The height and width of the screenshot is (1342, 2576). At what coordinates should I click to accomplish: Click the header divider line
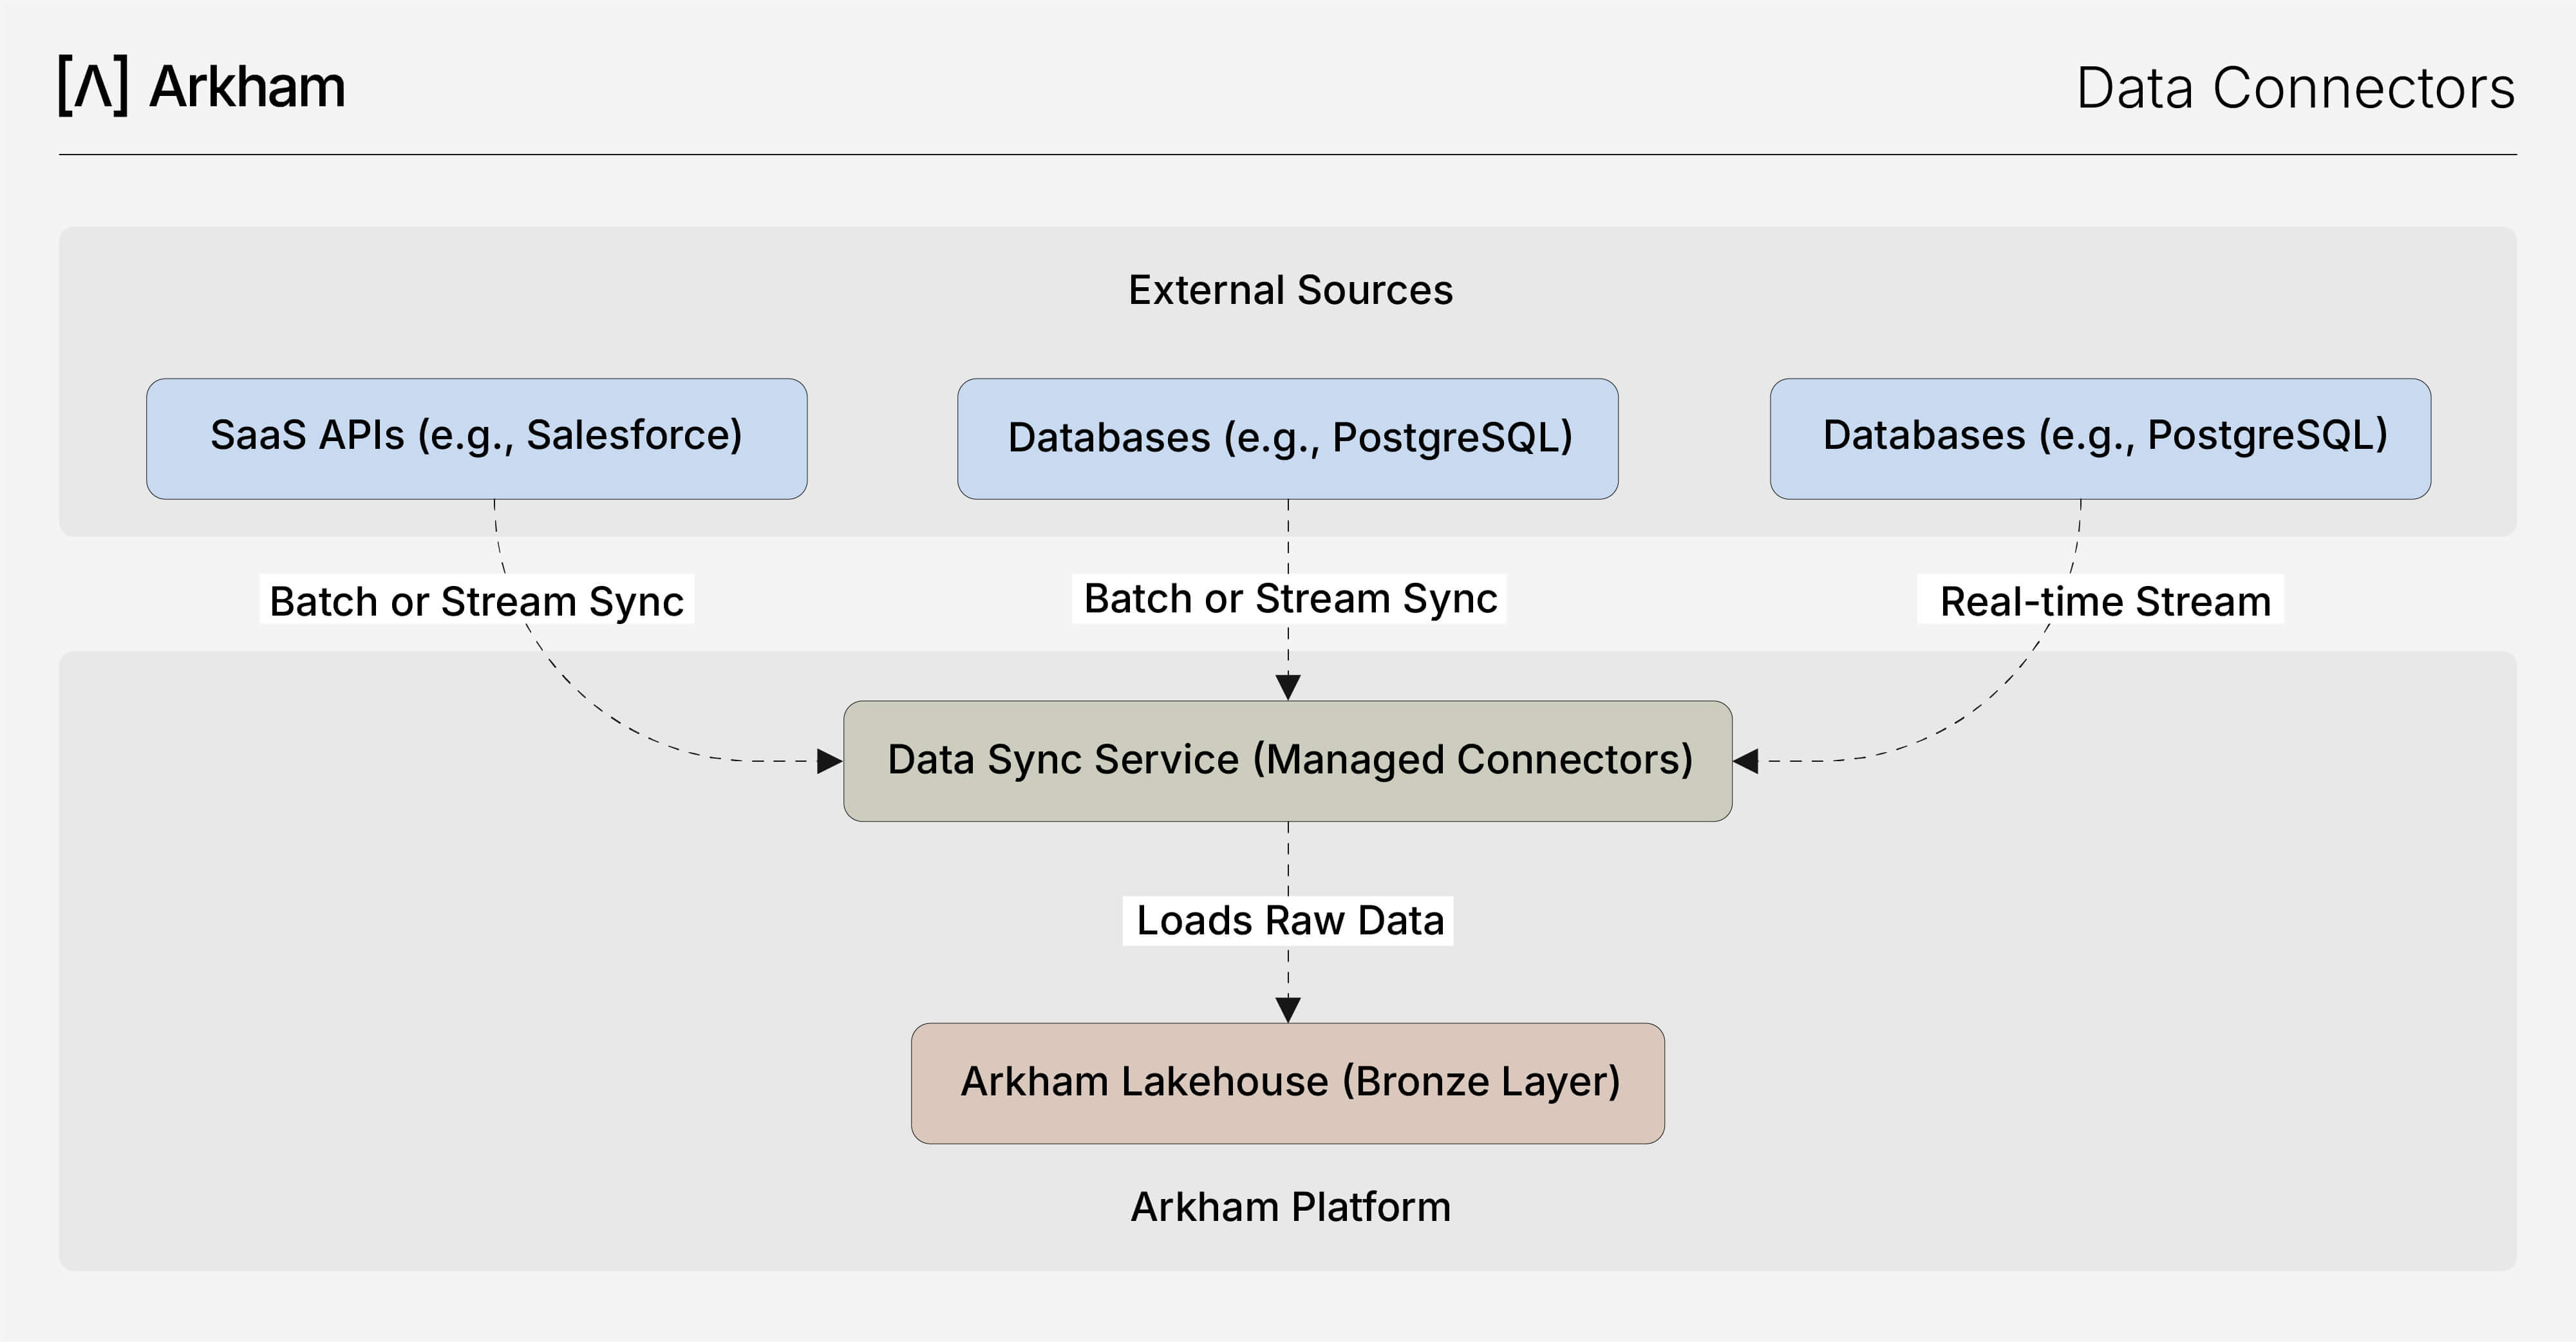(x=1288, y=154)
